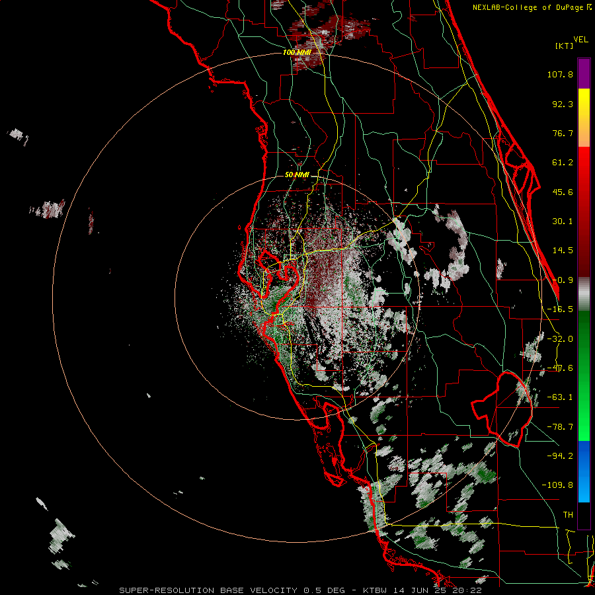Select the -109.8 velocity scale value

[557, 485]
